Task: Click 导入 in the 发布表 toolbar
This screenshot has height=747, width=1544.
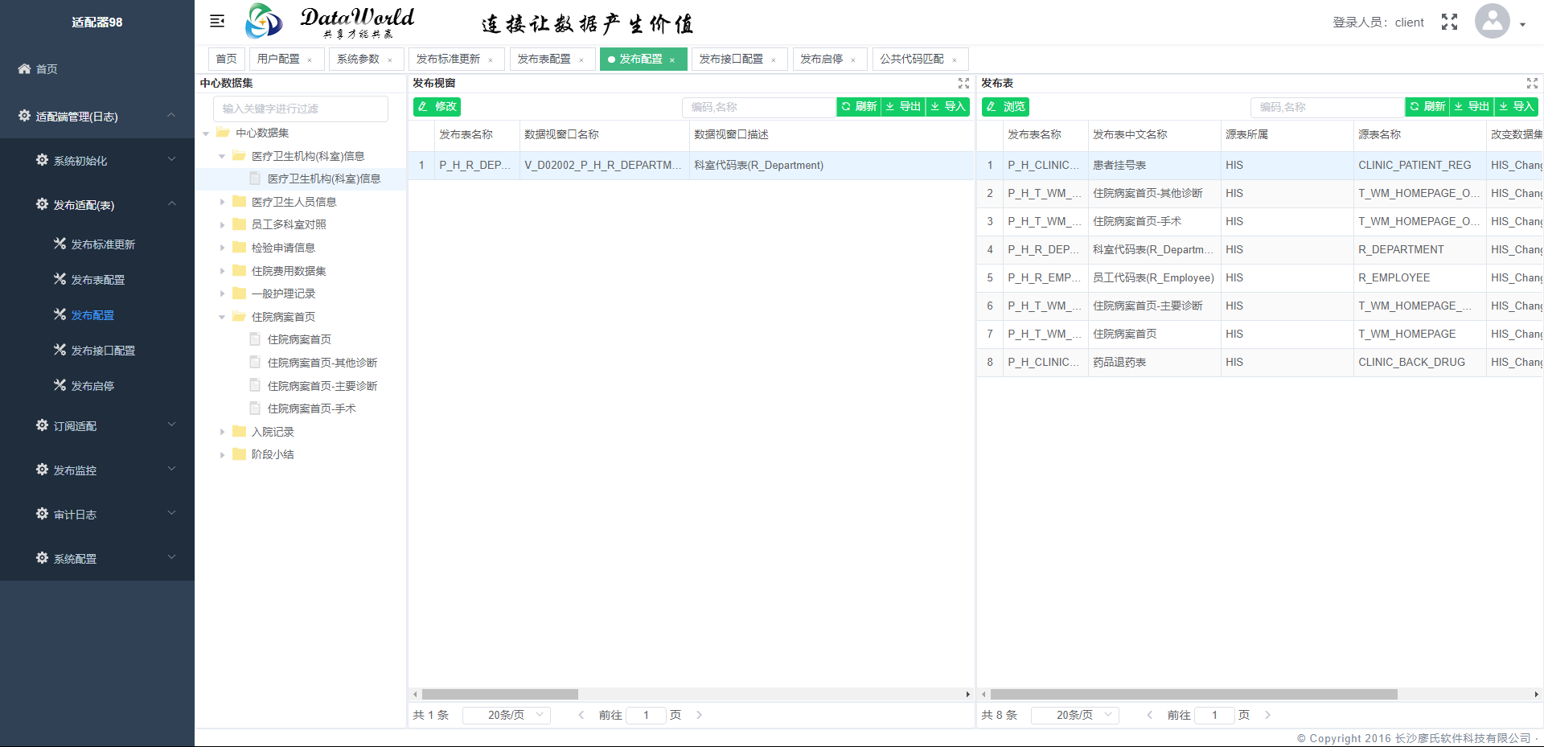Action: click(x=1517, y=106)
